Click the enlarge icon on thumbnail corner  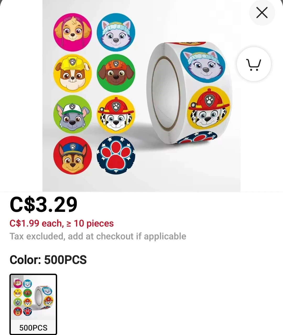[17, 279]
